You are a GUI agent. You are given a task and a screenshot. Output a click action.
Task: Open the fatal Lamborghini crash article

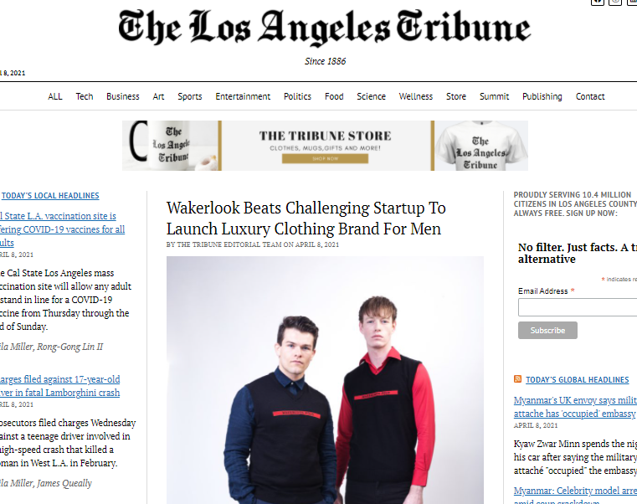(59, 386)
